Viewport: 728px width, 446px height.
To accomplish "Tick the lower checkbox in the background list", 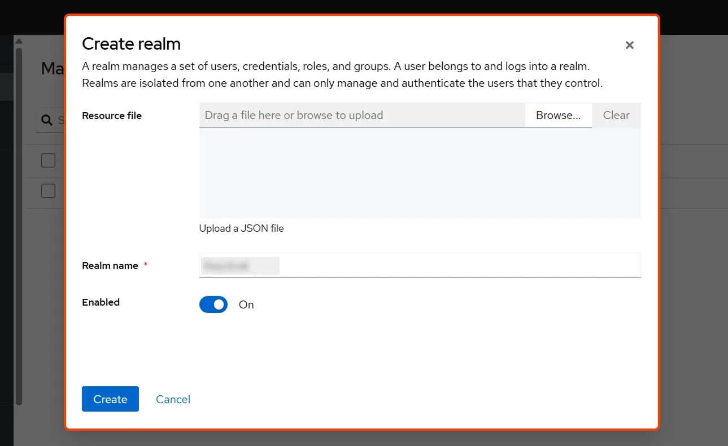I will click(49, 191).
